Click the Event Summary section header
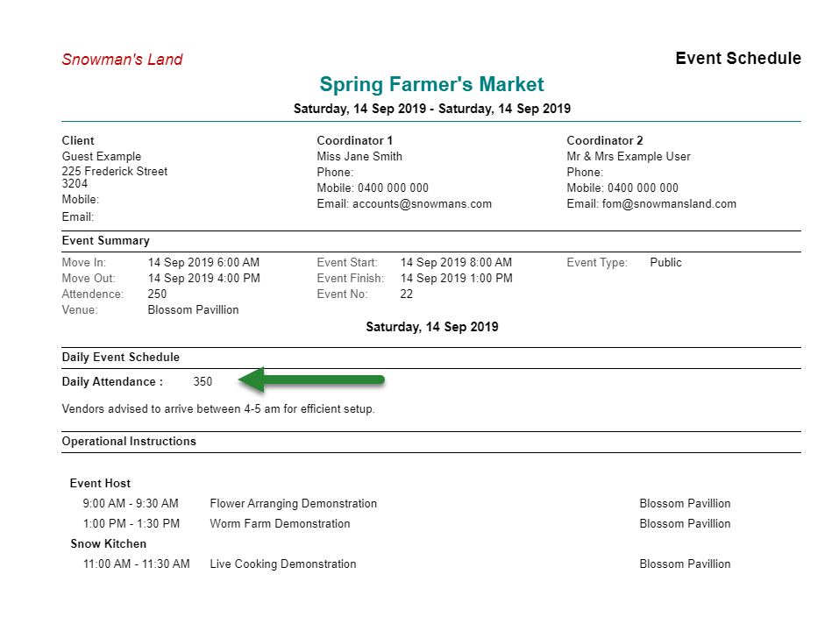Image resolution: width=839 pixels, height=617 pixels. pyautogui.click(x=105, y=241)
